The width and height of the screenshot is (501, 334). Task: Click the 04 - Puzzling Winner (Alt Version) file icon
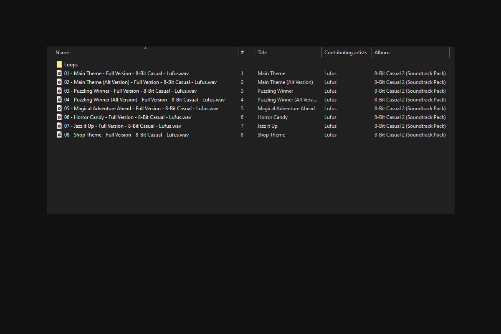click(59, 100)
